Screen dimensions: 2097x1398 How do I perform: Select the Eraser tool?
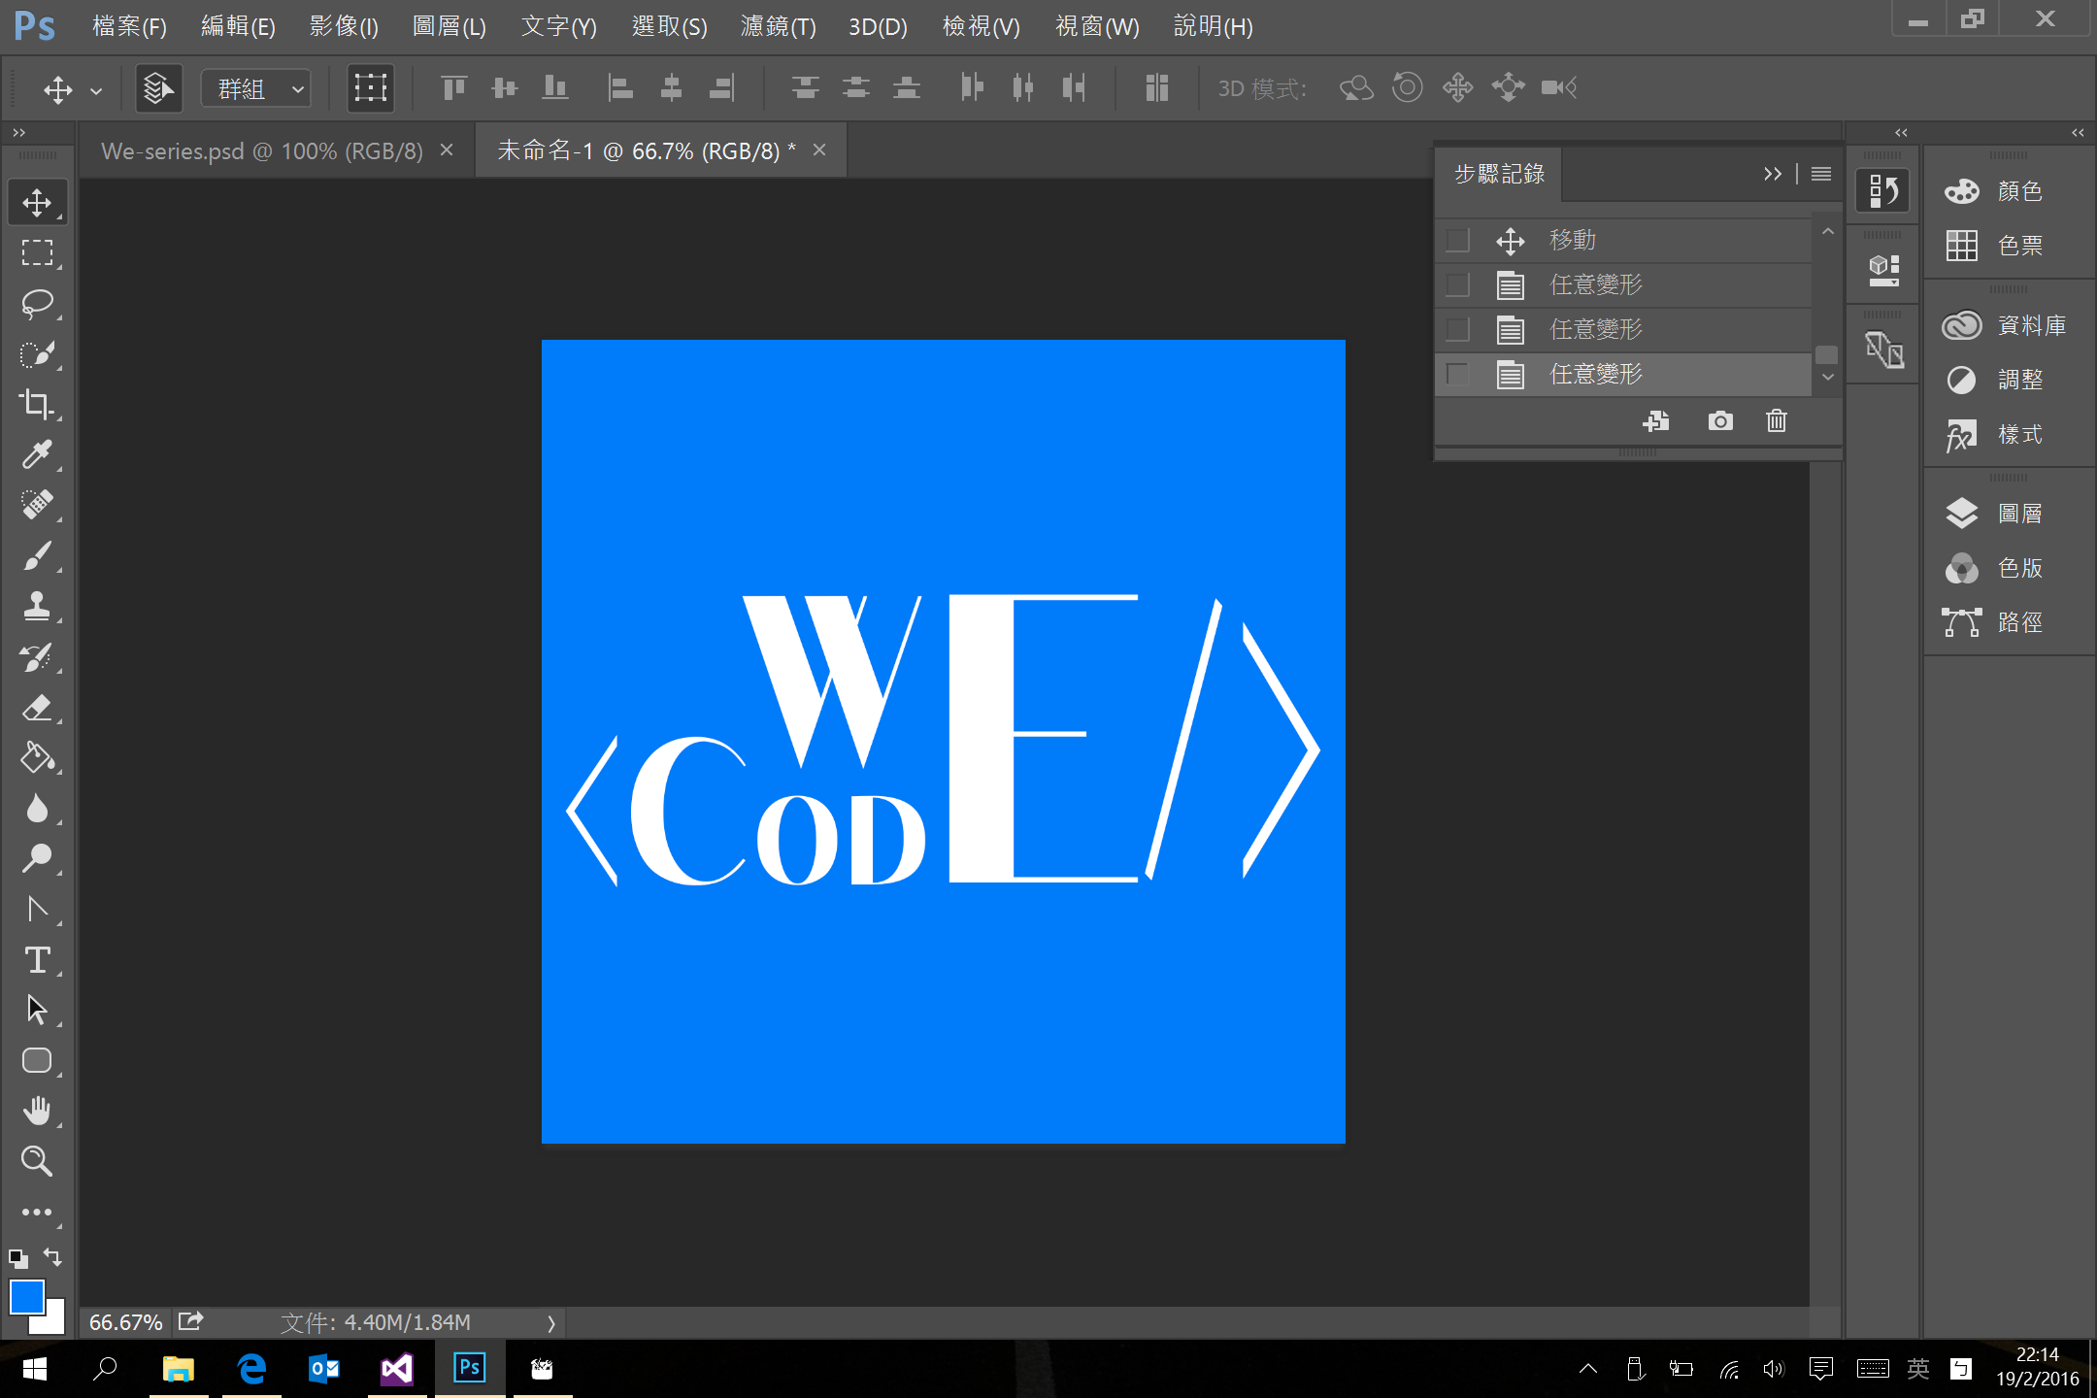click(37, 708)
